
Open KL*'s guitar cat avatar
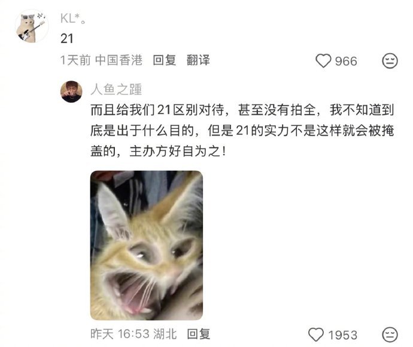click(32, 26)
